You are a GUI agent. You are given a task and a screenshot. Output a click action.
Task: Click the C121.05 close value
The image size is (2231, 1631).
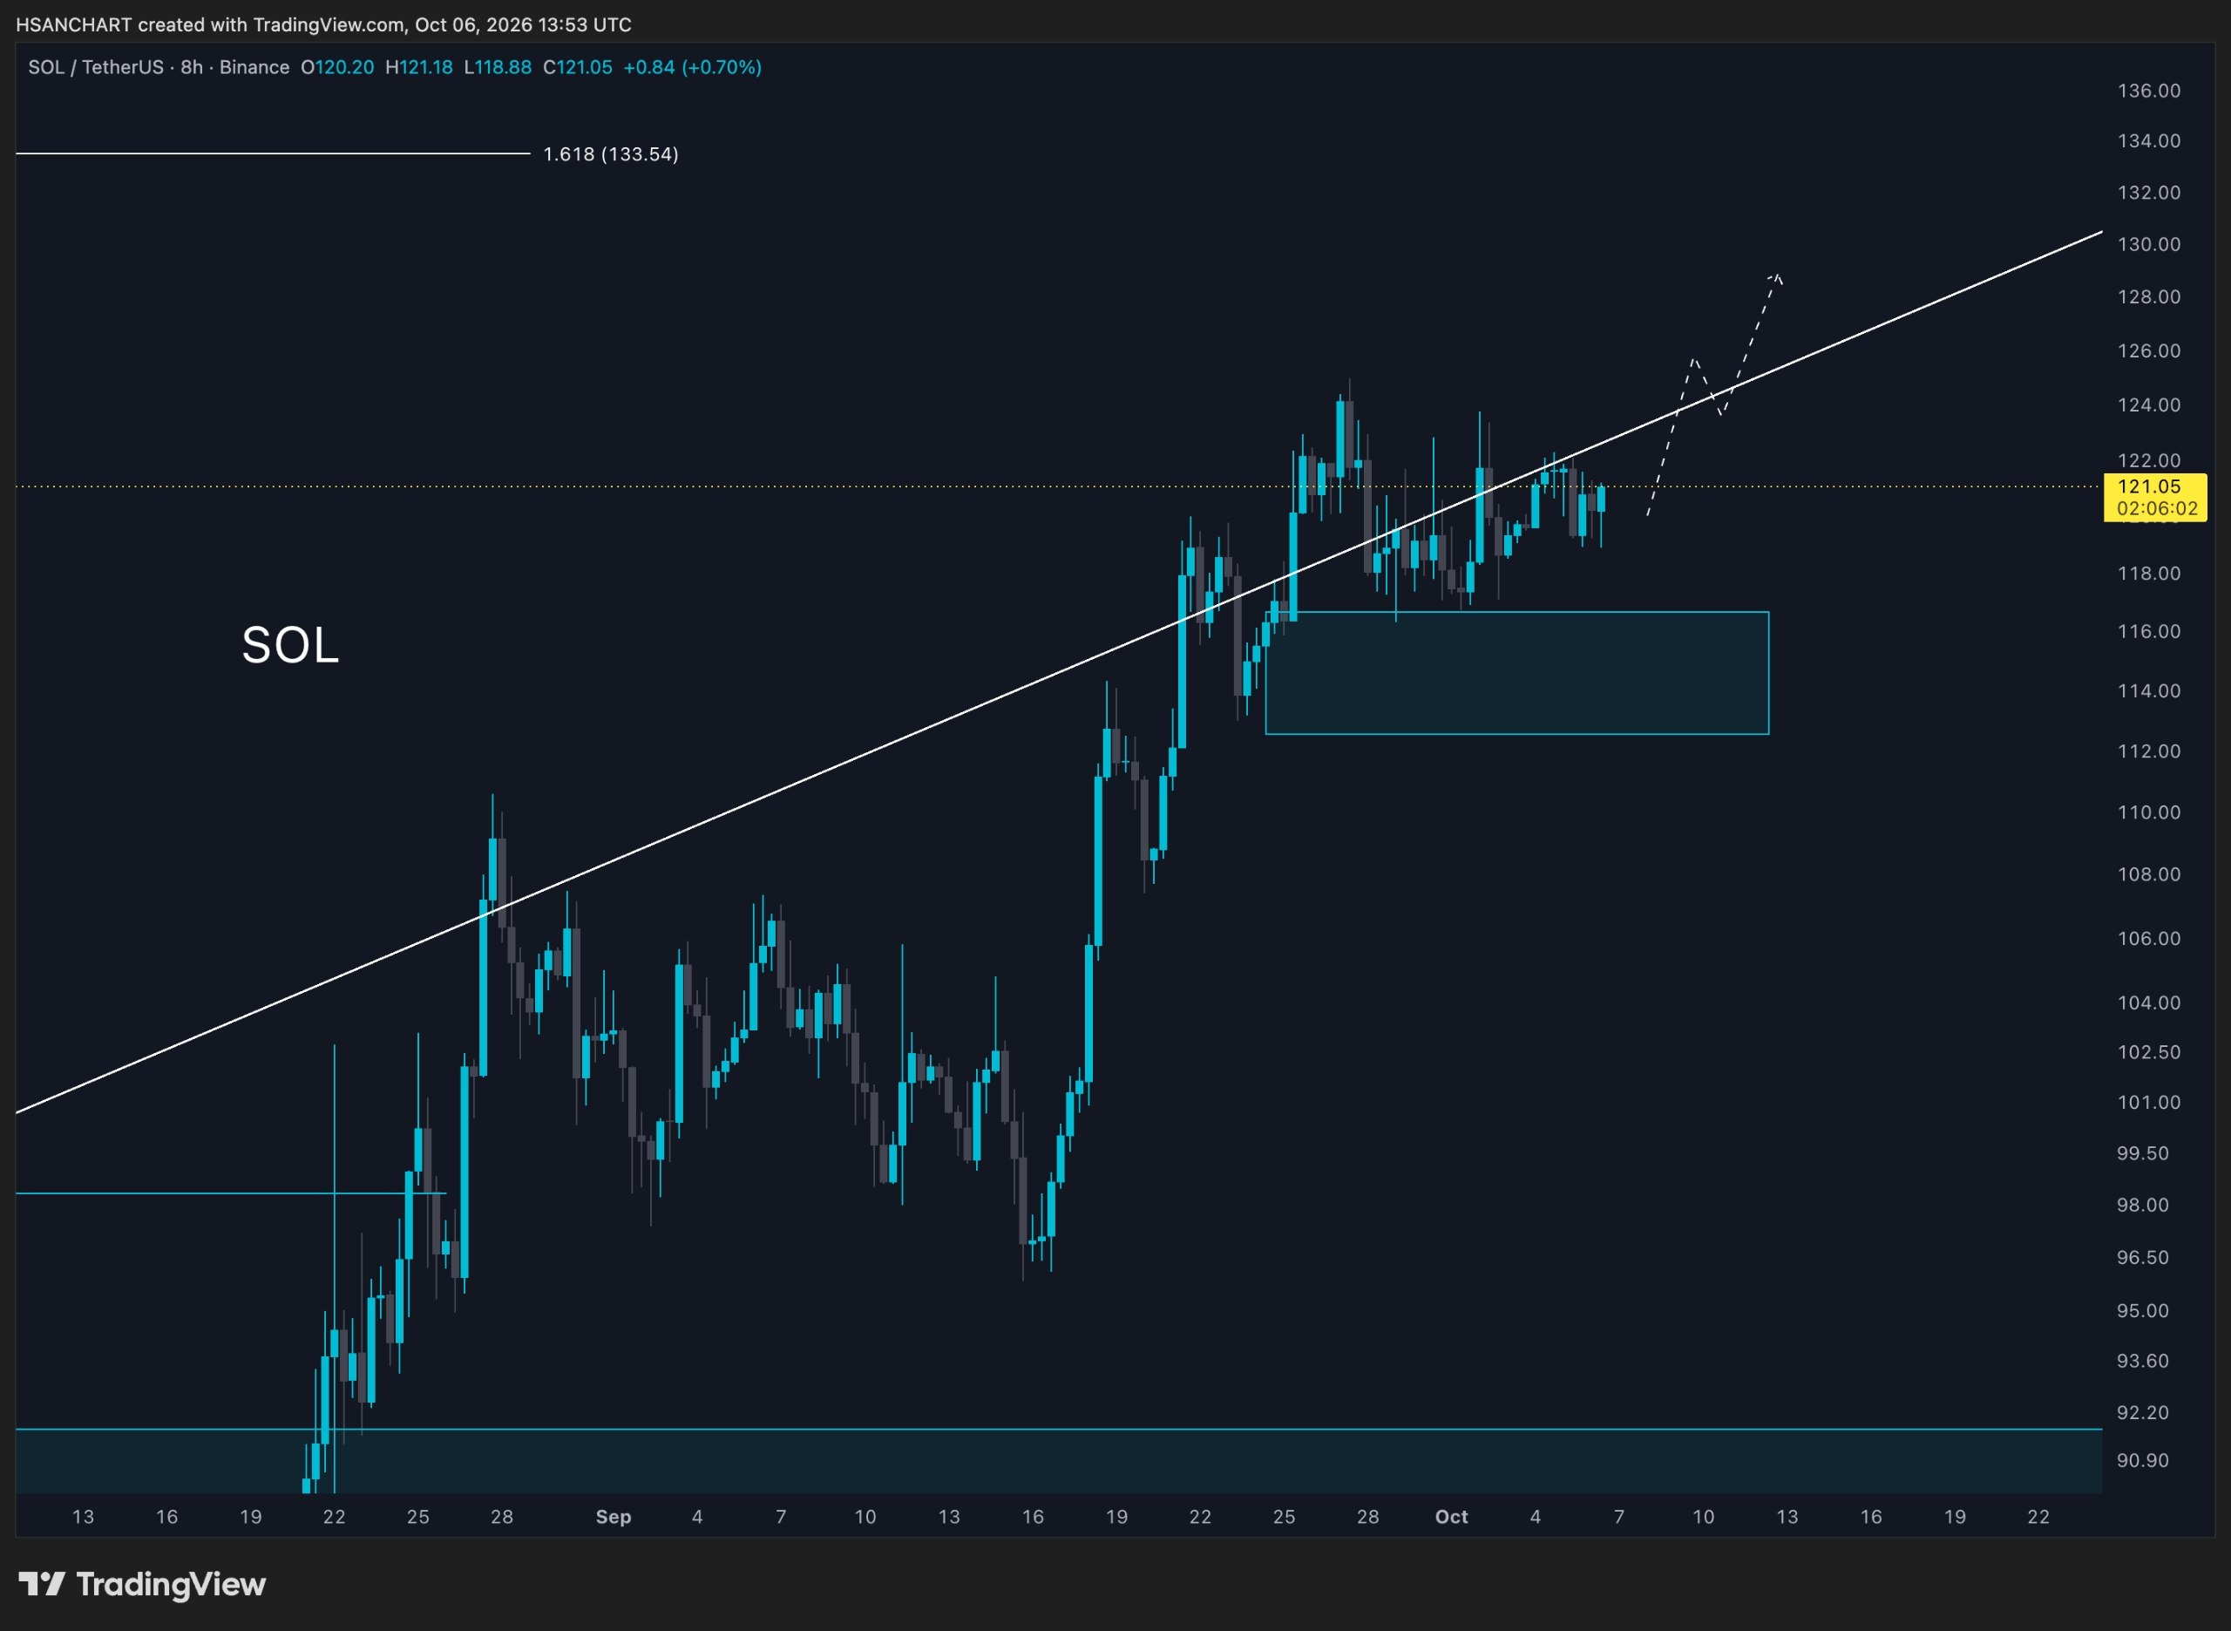pyautogui.click(x=577, y=67)
